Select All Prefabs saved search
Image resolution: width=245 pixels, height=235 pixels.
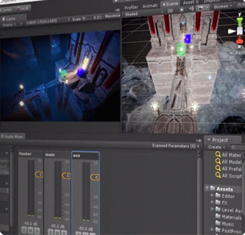click(x=228, y=168)
